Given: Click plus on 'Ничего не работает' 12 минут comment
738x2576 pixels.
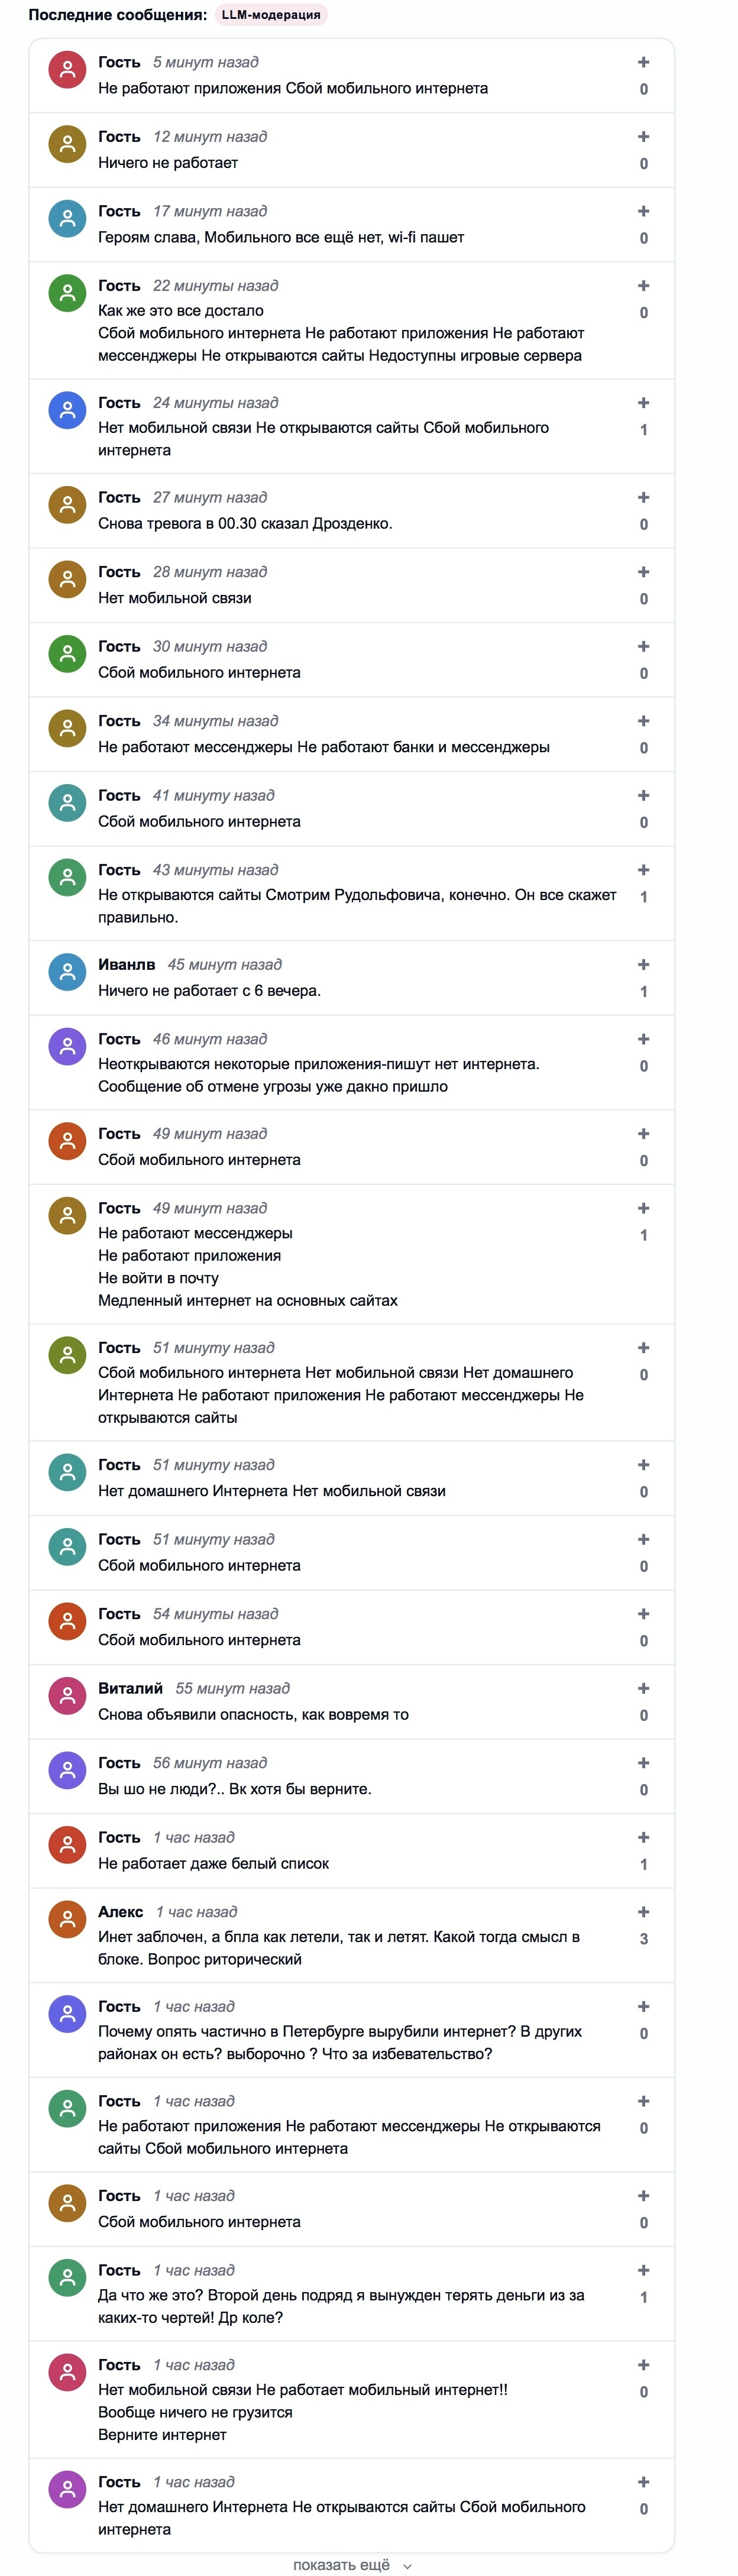Looking at the screenshot, I should click(x=643, y=137).
